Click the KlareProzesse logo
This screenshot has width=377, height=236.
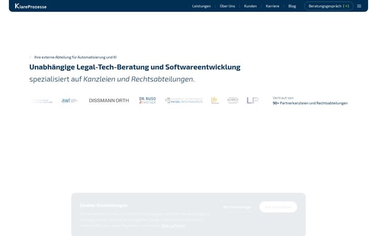30,6
